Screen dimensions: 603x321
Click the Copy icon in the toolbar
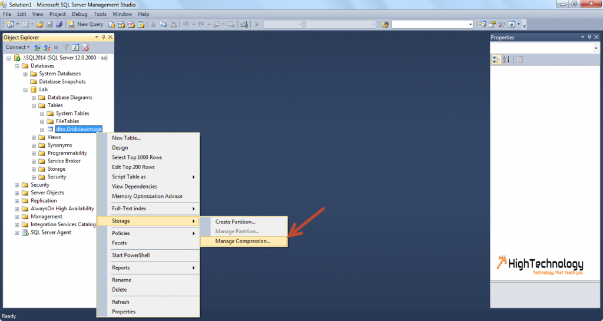click(x=163, y=24)
